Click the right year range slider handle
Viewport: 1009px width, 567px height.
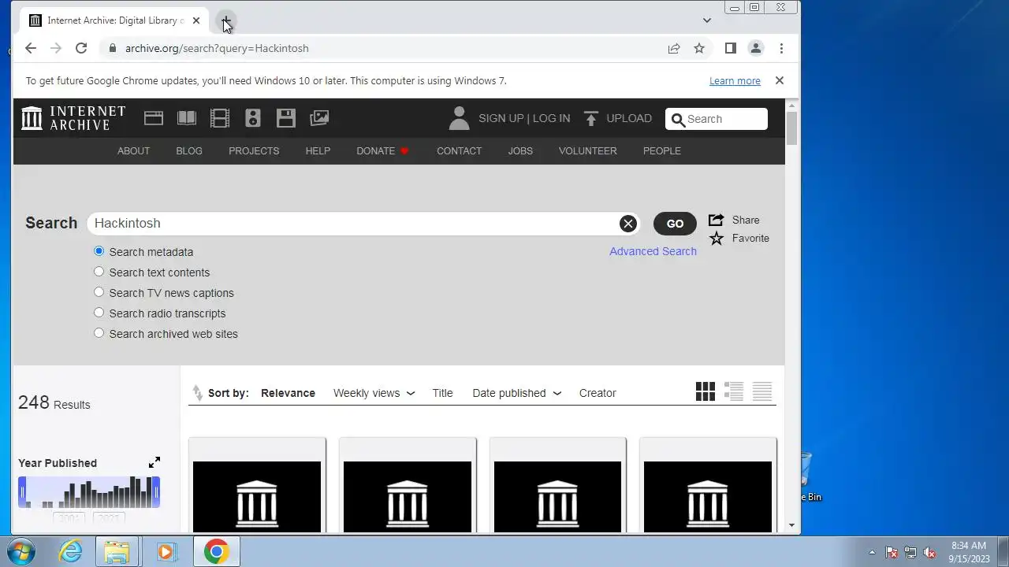[x=156, y=492]
